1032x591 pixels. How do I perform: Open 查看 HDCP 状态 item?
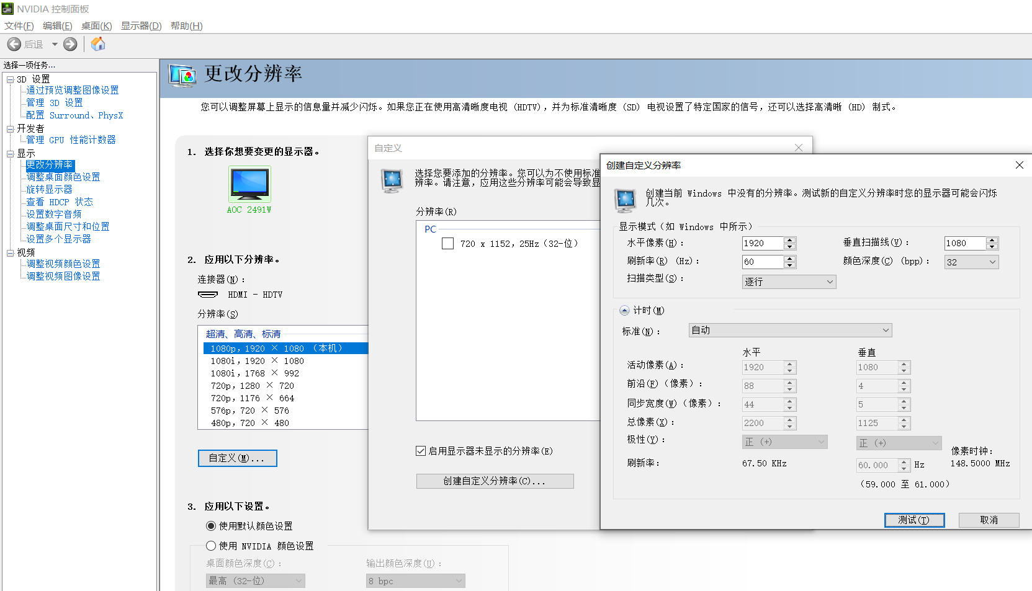tap(60, 202)
